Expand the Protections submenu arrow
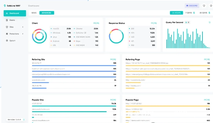The height and width of the screenshot is (123, 213). pos(23,34)
